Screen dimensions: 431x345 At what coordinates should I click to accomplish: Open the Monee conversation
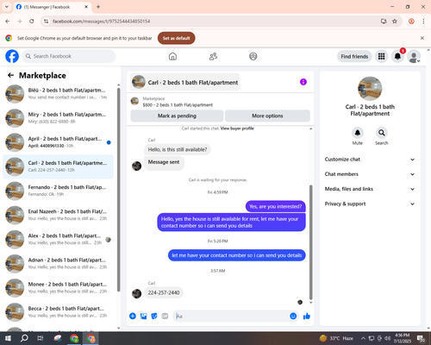point(58,288)
